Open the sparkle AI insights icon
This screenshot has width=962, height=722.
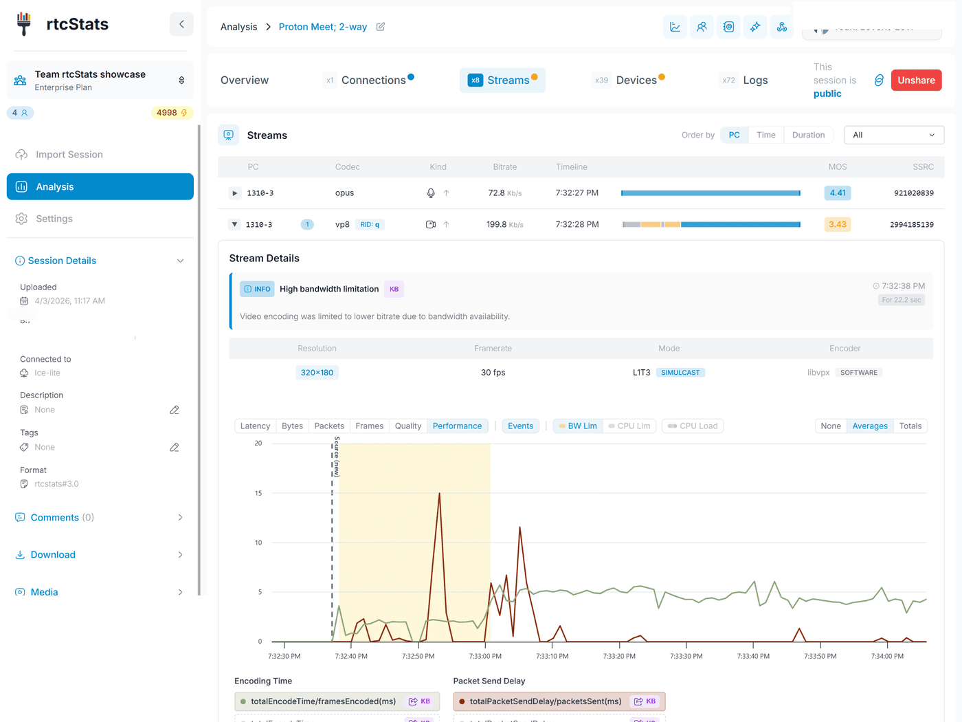(755, 27)
